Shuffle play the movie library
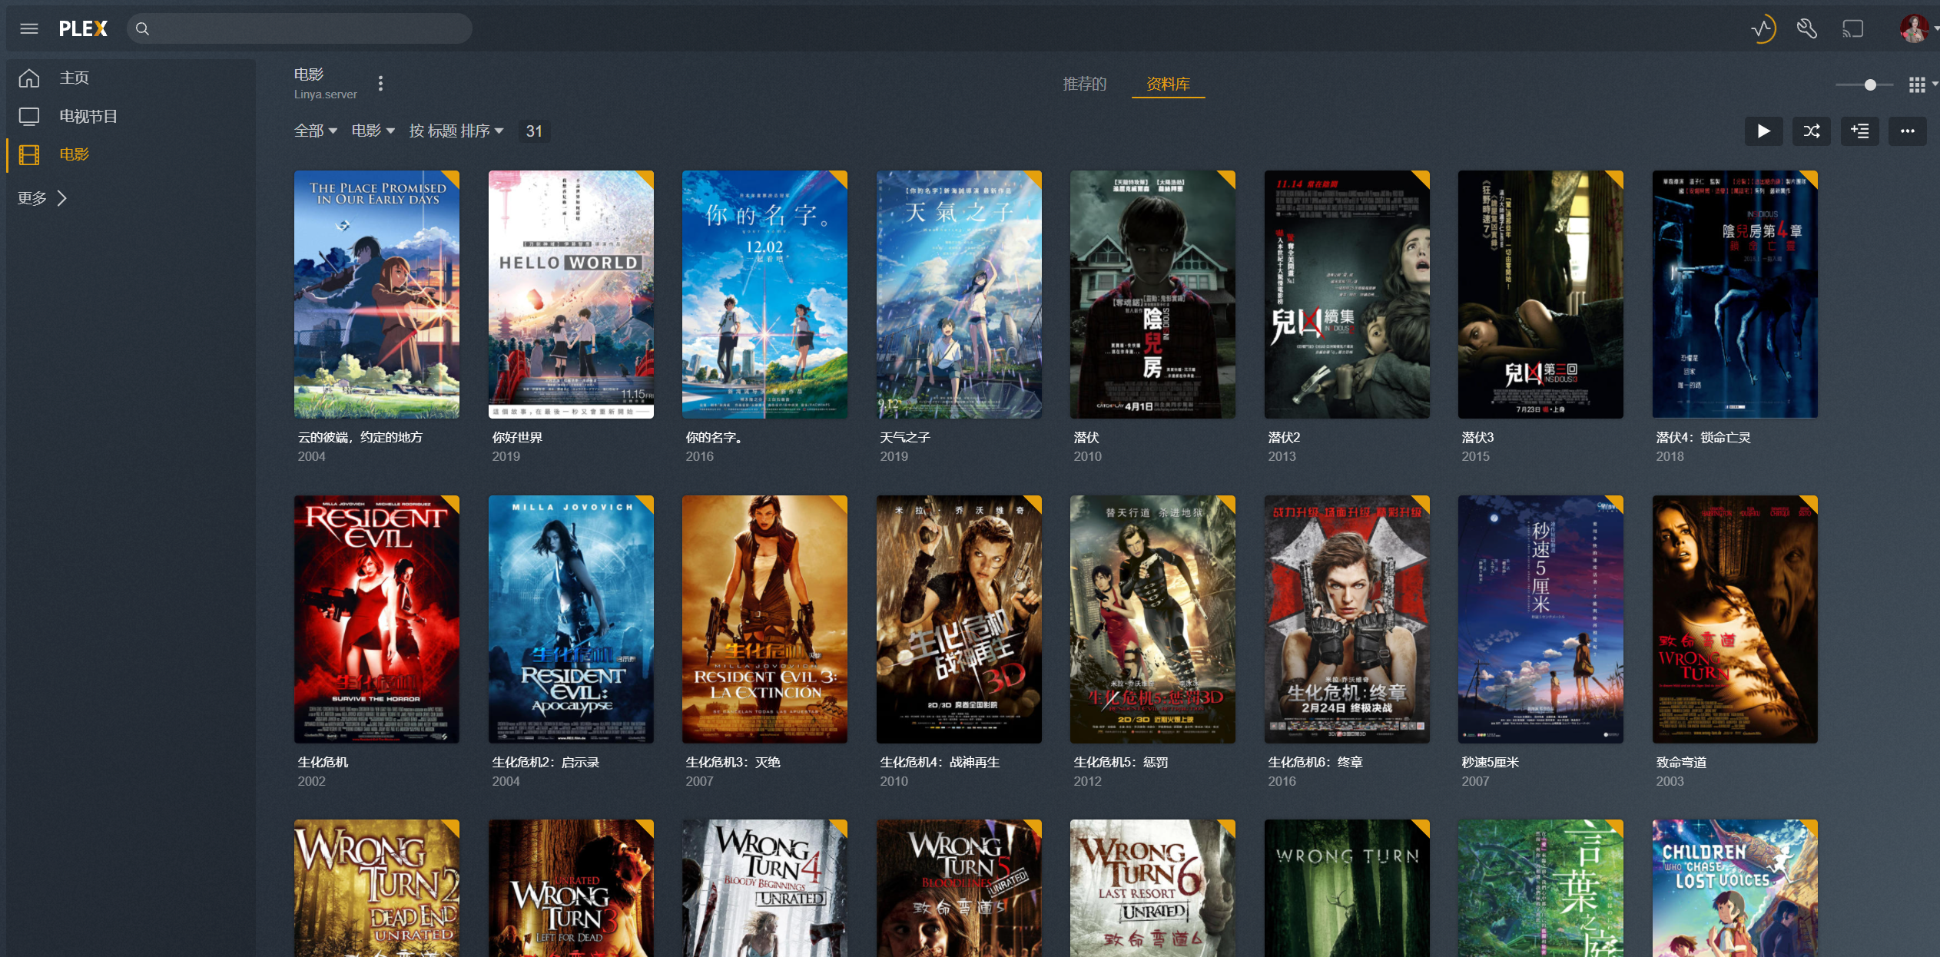1940x957 pixels. [1812, 131]
